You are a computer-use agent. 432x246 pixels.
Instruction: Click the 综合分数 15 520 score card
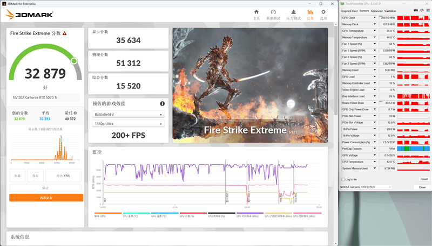pos(128,83)
